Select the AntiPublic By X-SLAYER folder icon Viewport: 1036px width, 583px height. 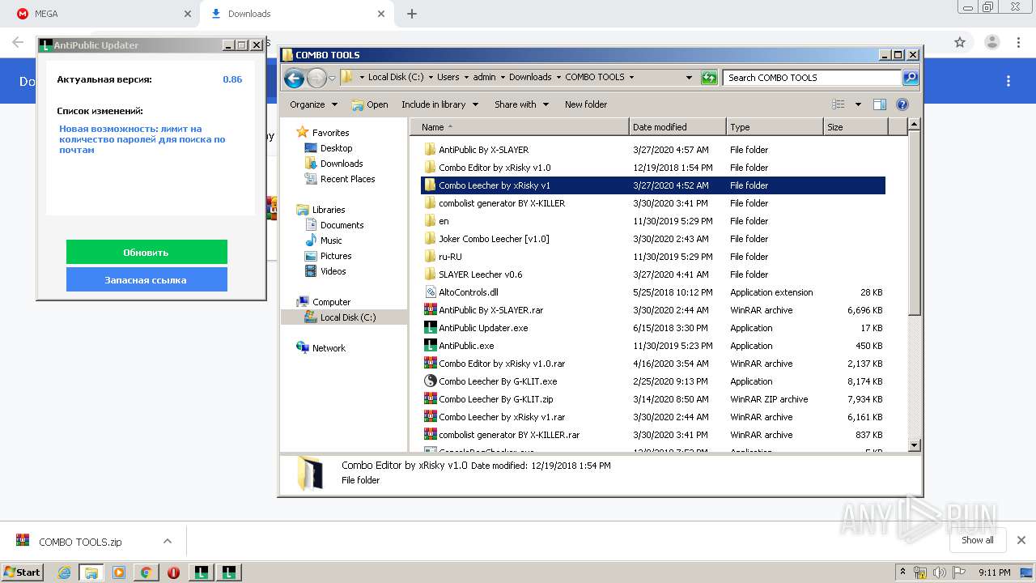tap(430, 150)
